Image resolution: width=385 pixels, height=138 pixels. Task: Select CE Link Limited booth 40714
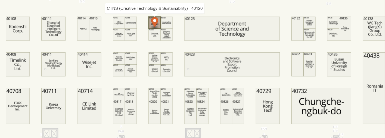pos(89,106)
